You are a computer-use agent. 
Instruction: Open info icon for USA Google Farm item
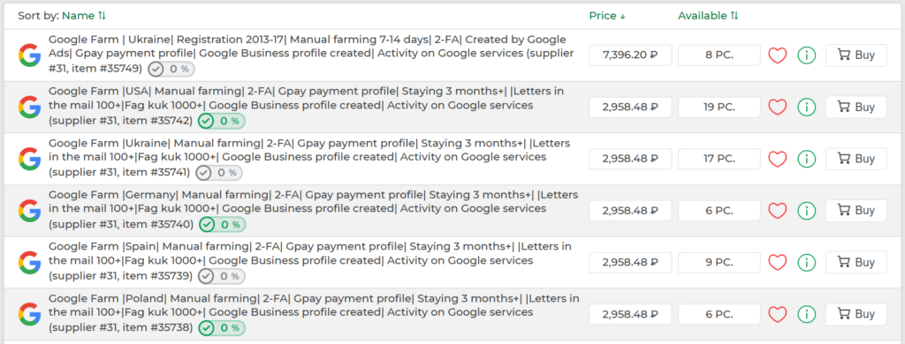(x=806, y=108)
